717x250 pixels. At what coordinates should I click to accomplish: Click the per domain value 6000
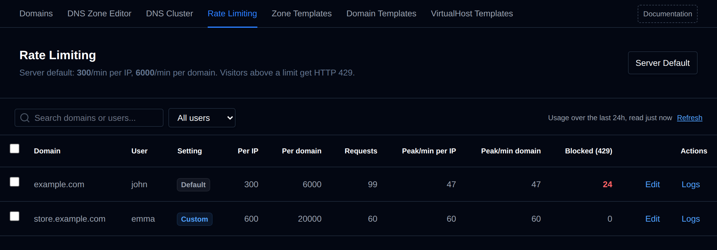pyautogui.click(x=312, y=184)
